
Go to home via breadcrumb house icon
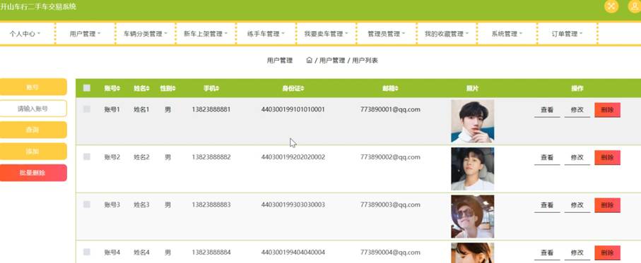tap(309, 61)
